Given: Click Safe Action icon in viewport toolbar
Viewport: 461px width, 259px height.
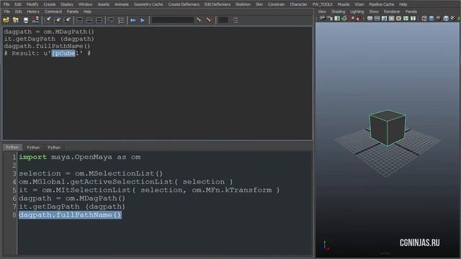Looking at the screenshot, I should tap(406, 18).
